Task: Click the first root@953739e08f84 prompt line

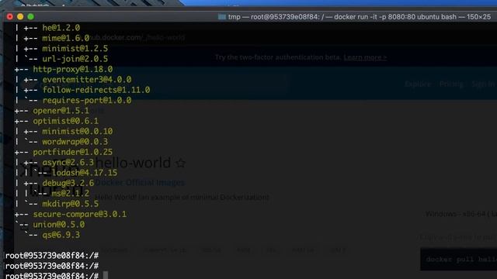Action: click(52, 256)
